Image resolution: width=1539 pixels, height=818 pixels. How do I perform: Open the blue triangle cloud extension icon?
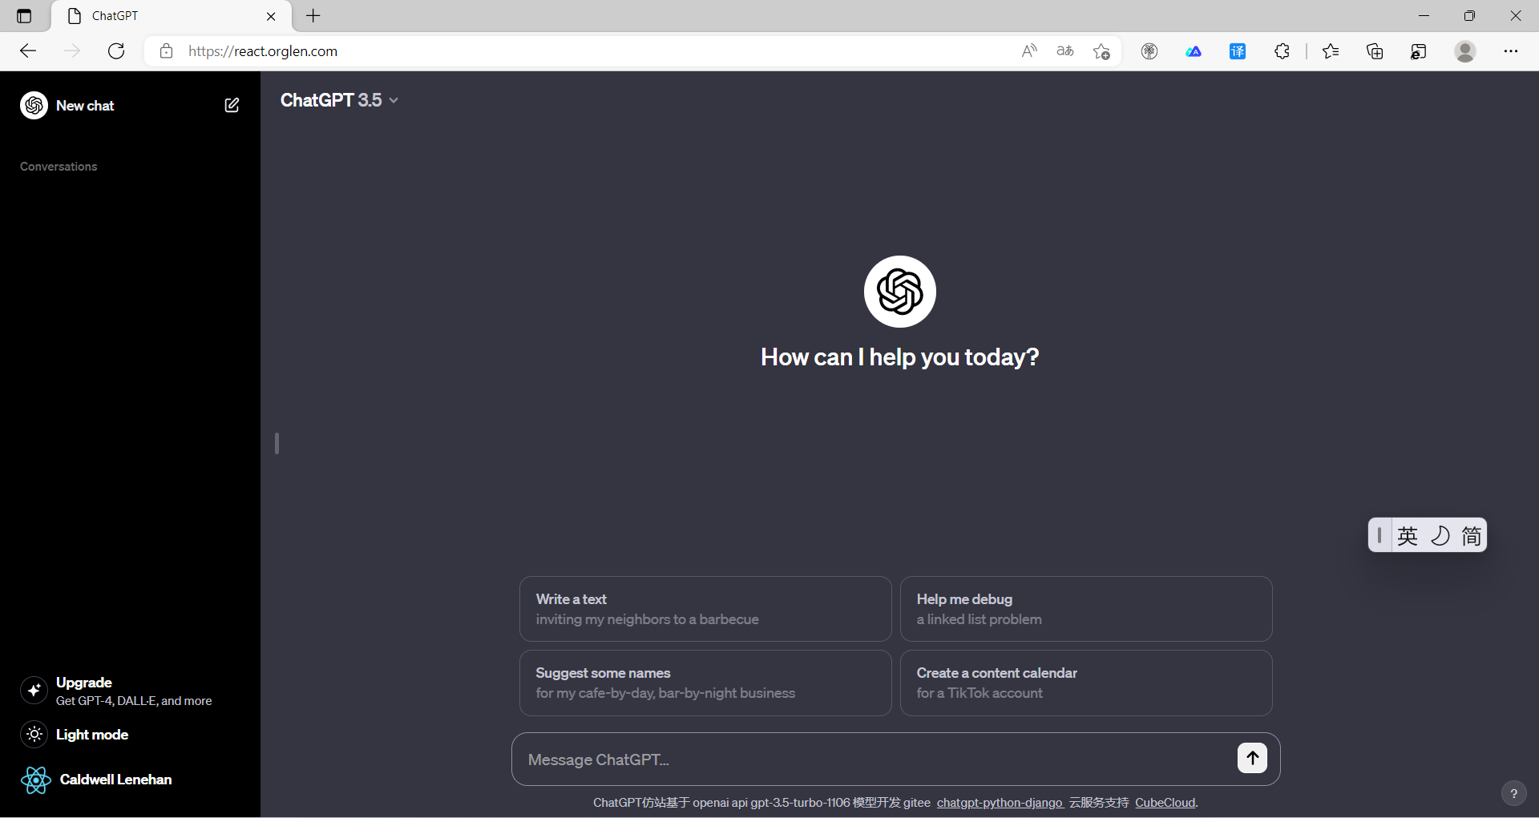click(x=1194, y=51)
